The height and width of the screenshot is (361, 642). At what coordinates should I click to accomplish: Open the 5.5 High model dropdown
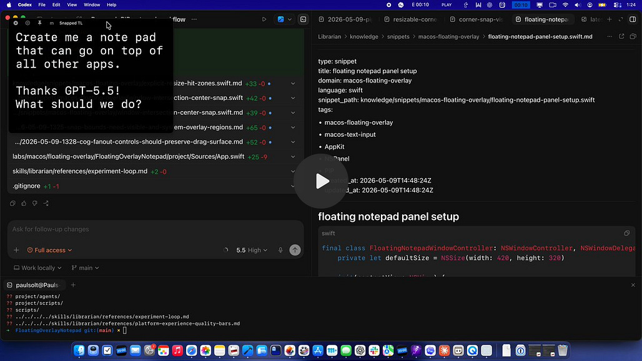pyautogui.click(x=252, y=250)
